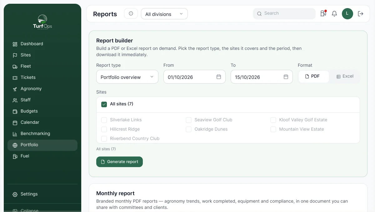This screenshot has width=375, height=212.
Task: Check the Hillcrest Ridge checkbox
Action: point(104,129)
